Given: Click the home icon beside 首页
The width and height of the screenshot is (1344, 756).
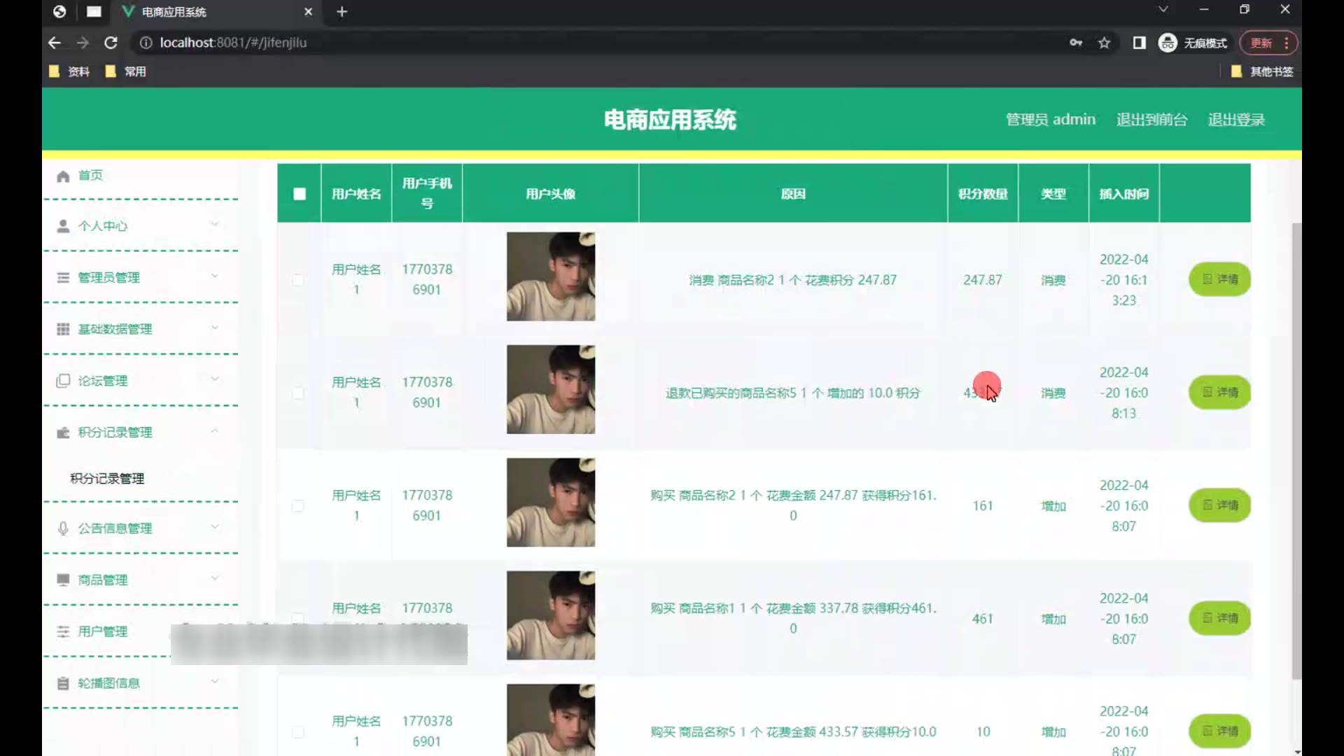Looking at the screenshot, I should pyautogui.click(x=63, y=176).
